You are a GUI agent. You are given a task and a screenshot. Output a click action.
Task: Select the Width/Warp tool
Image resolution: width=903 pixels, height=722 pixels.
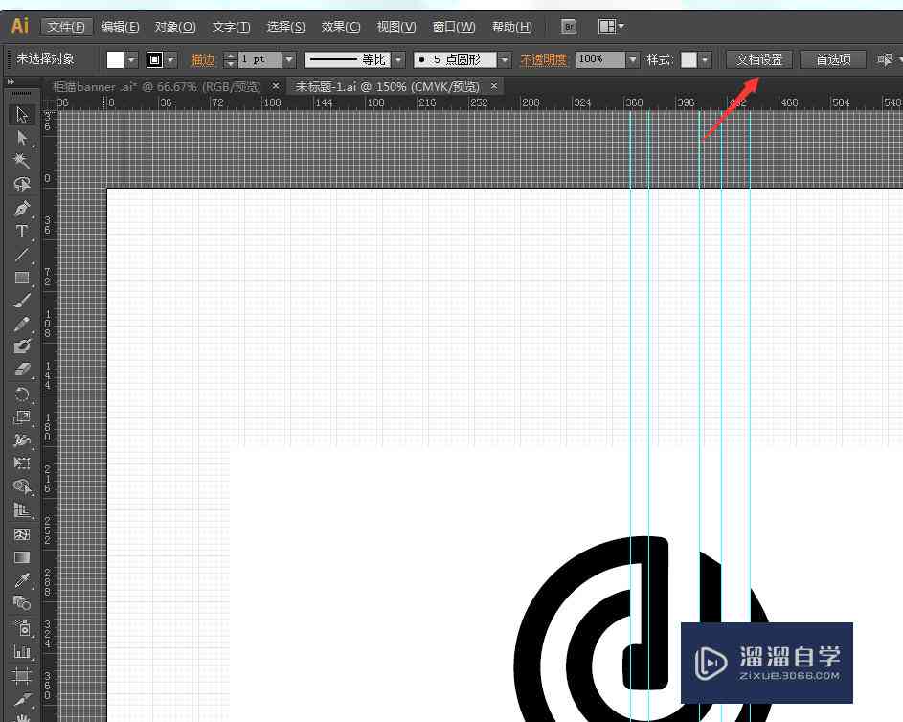click(x=22, y=440)
